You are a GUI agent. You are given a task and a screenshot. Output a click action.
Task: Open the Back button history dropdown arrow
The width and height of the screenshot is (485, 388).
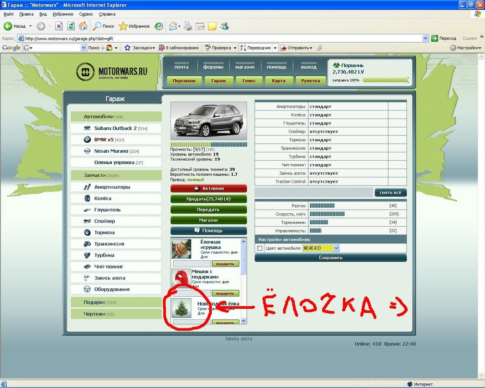click(x=30, y=26)
